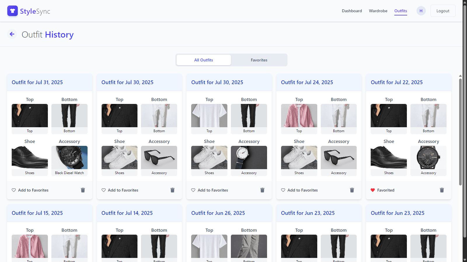This screenshot has height=262, width=467.
Task: Open the Black Diesel Watch thumbnail
Action: click(x=69, y=157)
